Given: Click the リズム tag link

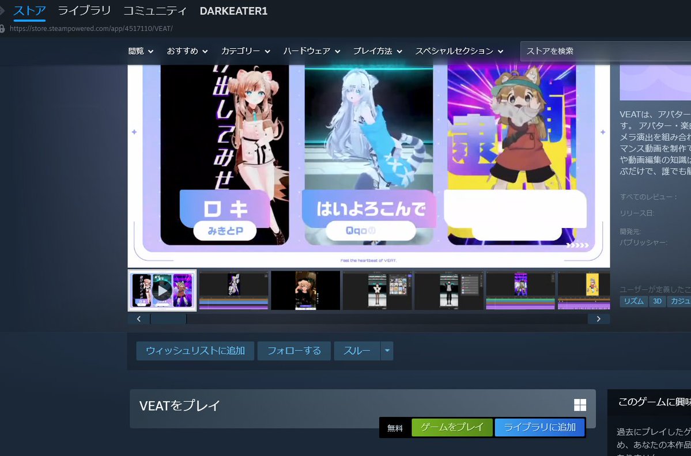Looking at the screenshot, I should coord(633,301).
